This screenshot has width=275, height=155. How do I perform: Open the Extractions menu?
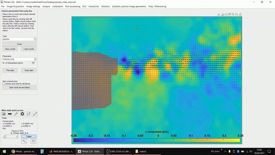pyautogui.click(x=94, y=6)
